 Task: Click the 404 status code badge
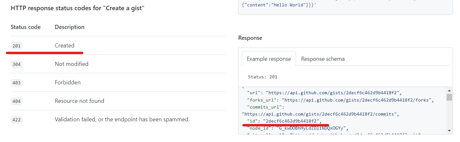coord(17,101)
